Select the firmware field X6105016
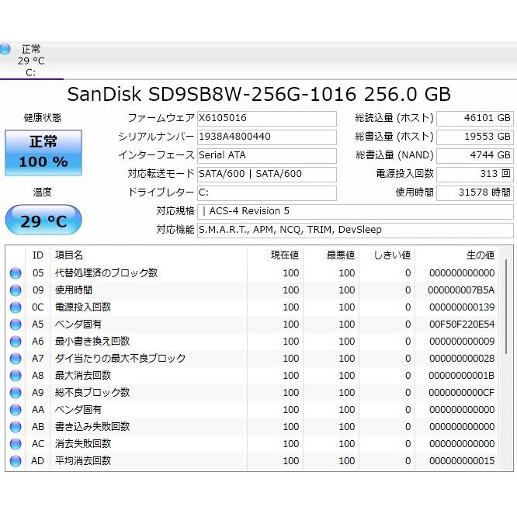The height and width of the screenshot is (517, 517). tap(266, 118)
